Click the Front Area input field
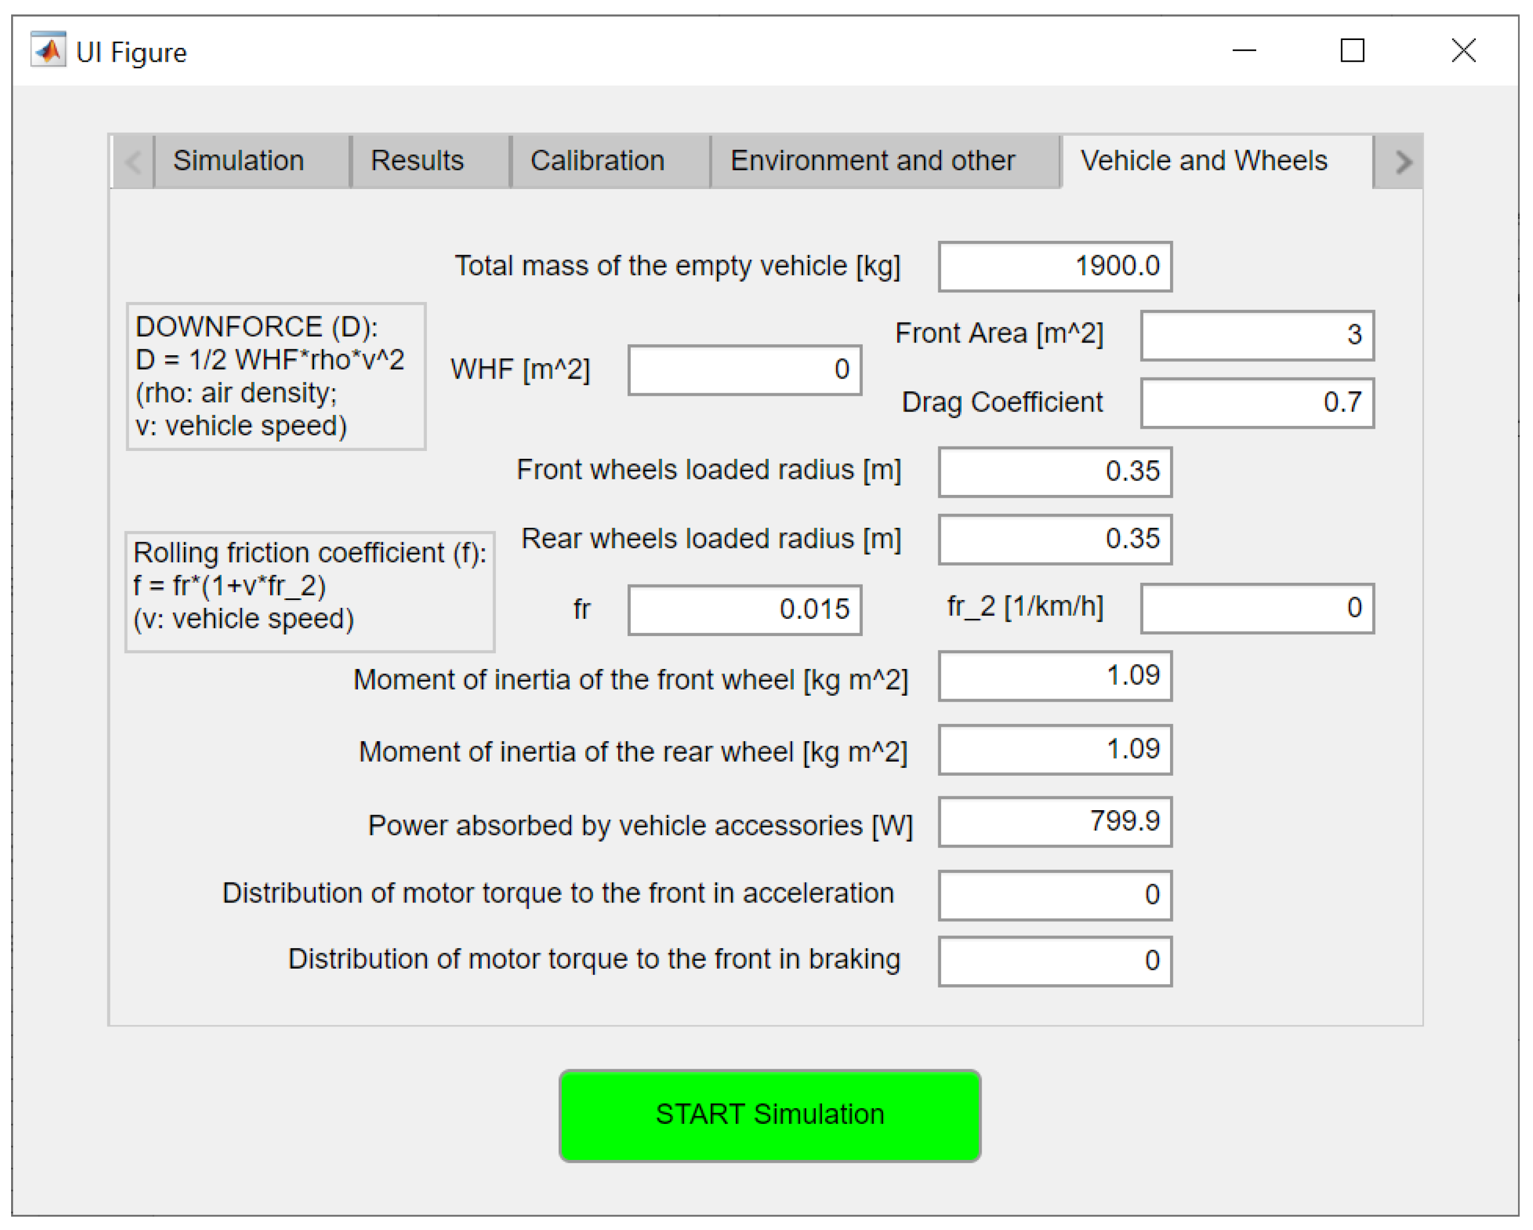Image resolution: width=1533 pixels, height=1230 pixels. tap(1256, 335)
